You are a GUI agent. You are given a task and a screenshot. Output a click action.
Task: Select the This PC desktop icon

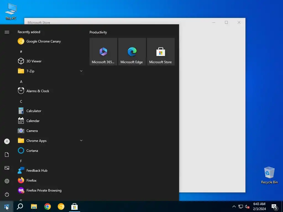[11, 12]
